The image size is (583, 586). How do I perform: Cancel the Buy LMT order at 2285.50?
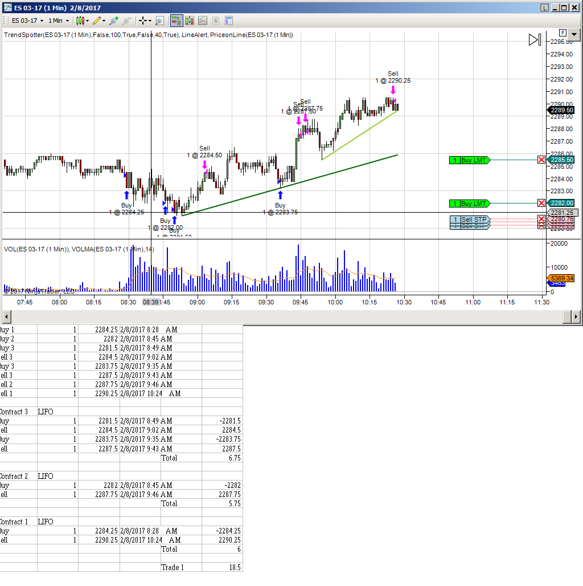pos(541,160)
